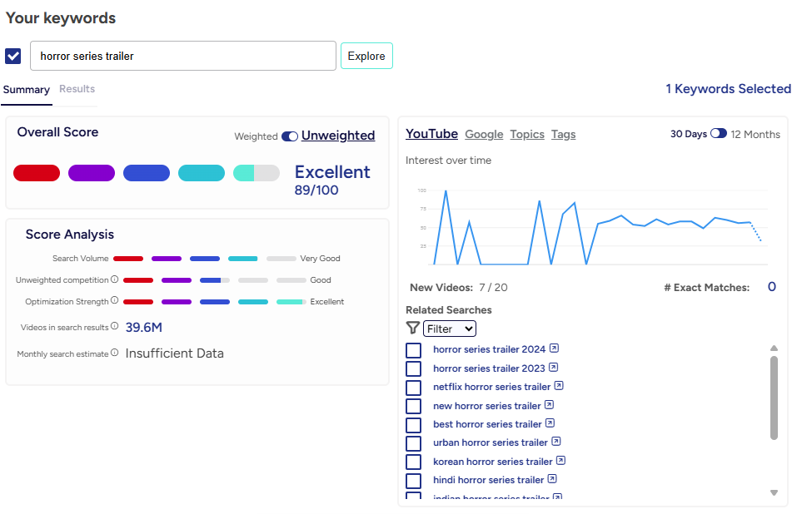Image resolution: width=792 pixels, height=514 pixels.
Task: Click the keyword input field
Action: coord(183,56)
